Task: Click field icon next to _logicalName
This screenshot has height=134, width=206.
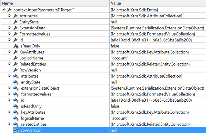Action: (x=16, y=118)
